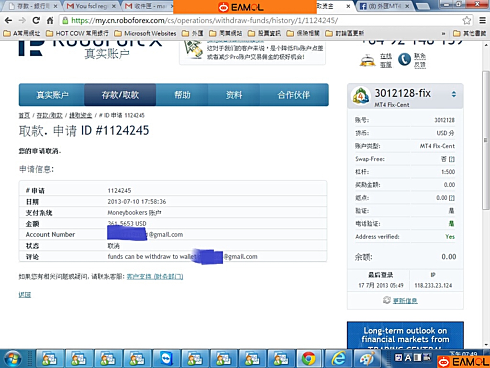Screen dimensions: 490x368
Task: Open the 其他書籤 bookmarks folder
Action: [x=469, y=33]
